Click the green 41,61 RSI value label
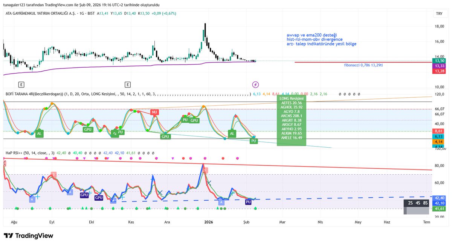 tap(440, 208)
